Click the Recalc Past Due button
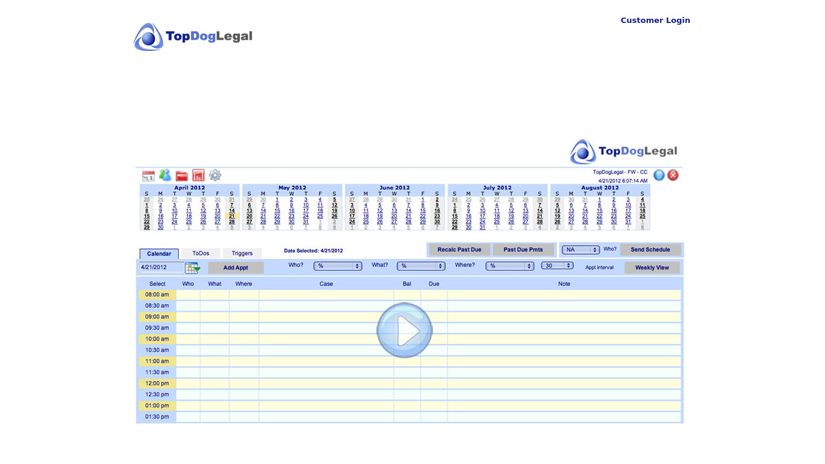This screenshot has height=464, width=825. 460,250
